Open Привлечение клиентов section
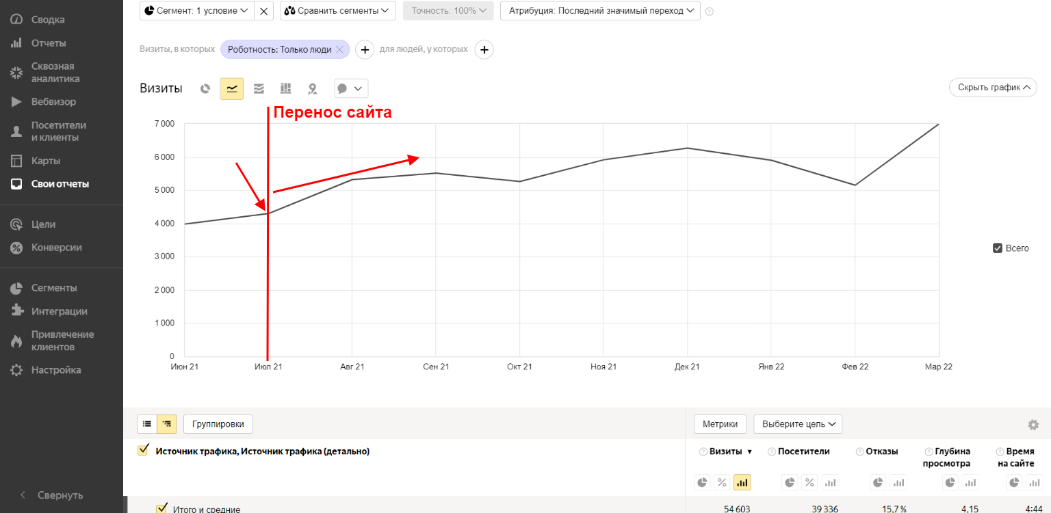 pyautogui.click(x=63, y=341)
